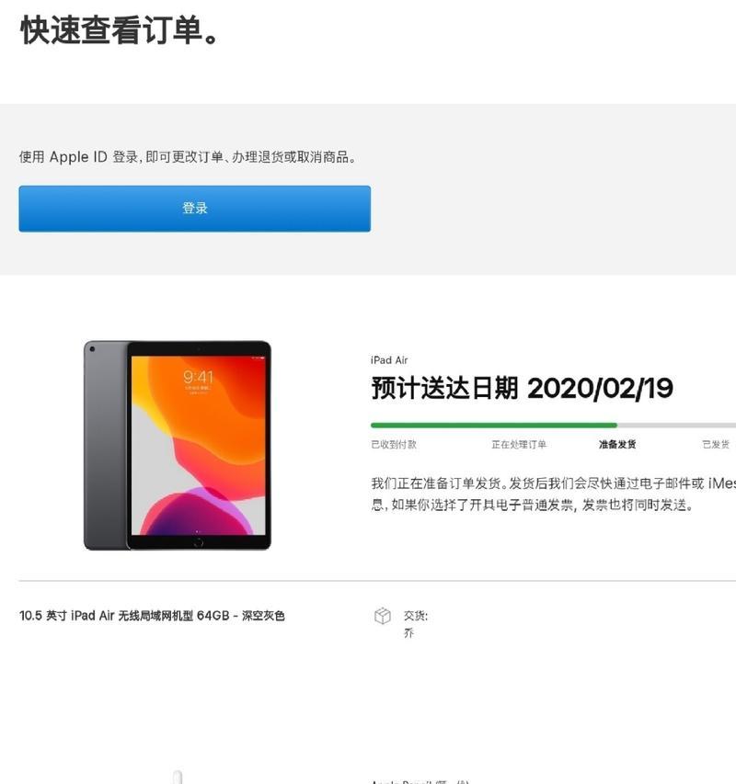Click the gray unfilled end of progress bar
736x784 pixels.
coord(676,426)
